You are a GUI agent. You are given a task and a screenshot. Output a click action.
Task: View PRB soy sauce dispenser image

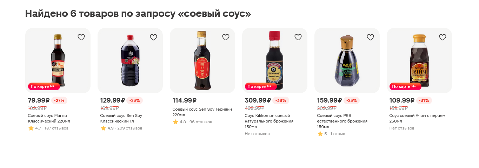point(347,60)
